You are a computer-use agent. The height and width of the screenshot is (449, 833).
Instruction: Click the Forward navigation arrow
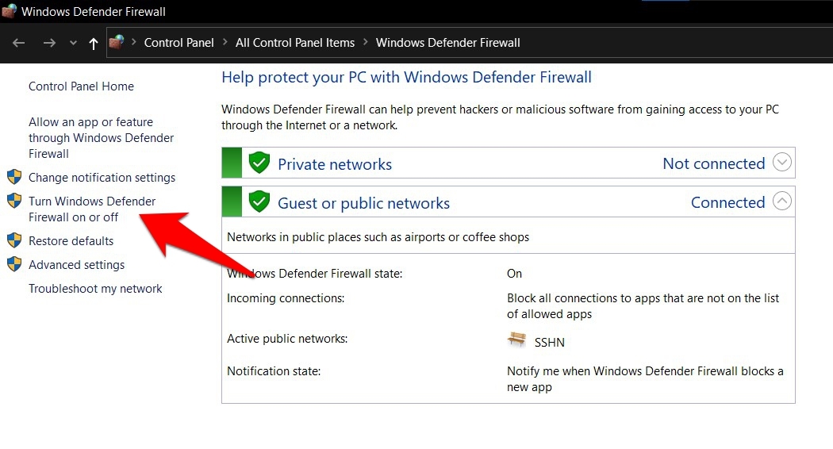tap(49, 43)
